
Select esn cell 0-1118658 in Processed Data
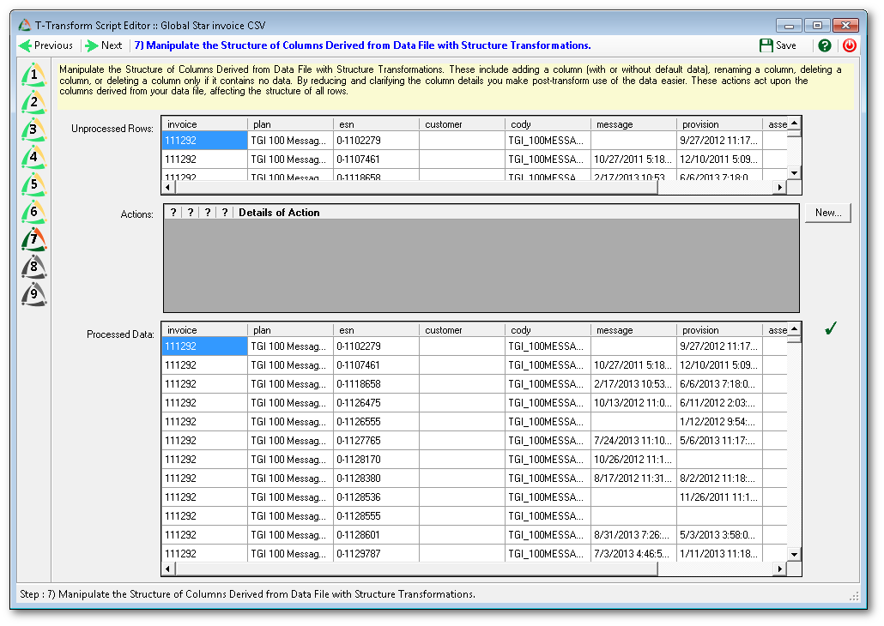pos(376,384)
